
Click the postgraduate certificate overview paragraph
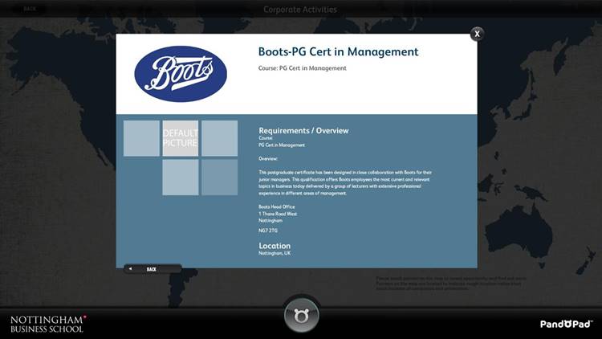coord(345,183)
